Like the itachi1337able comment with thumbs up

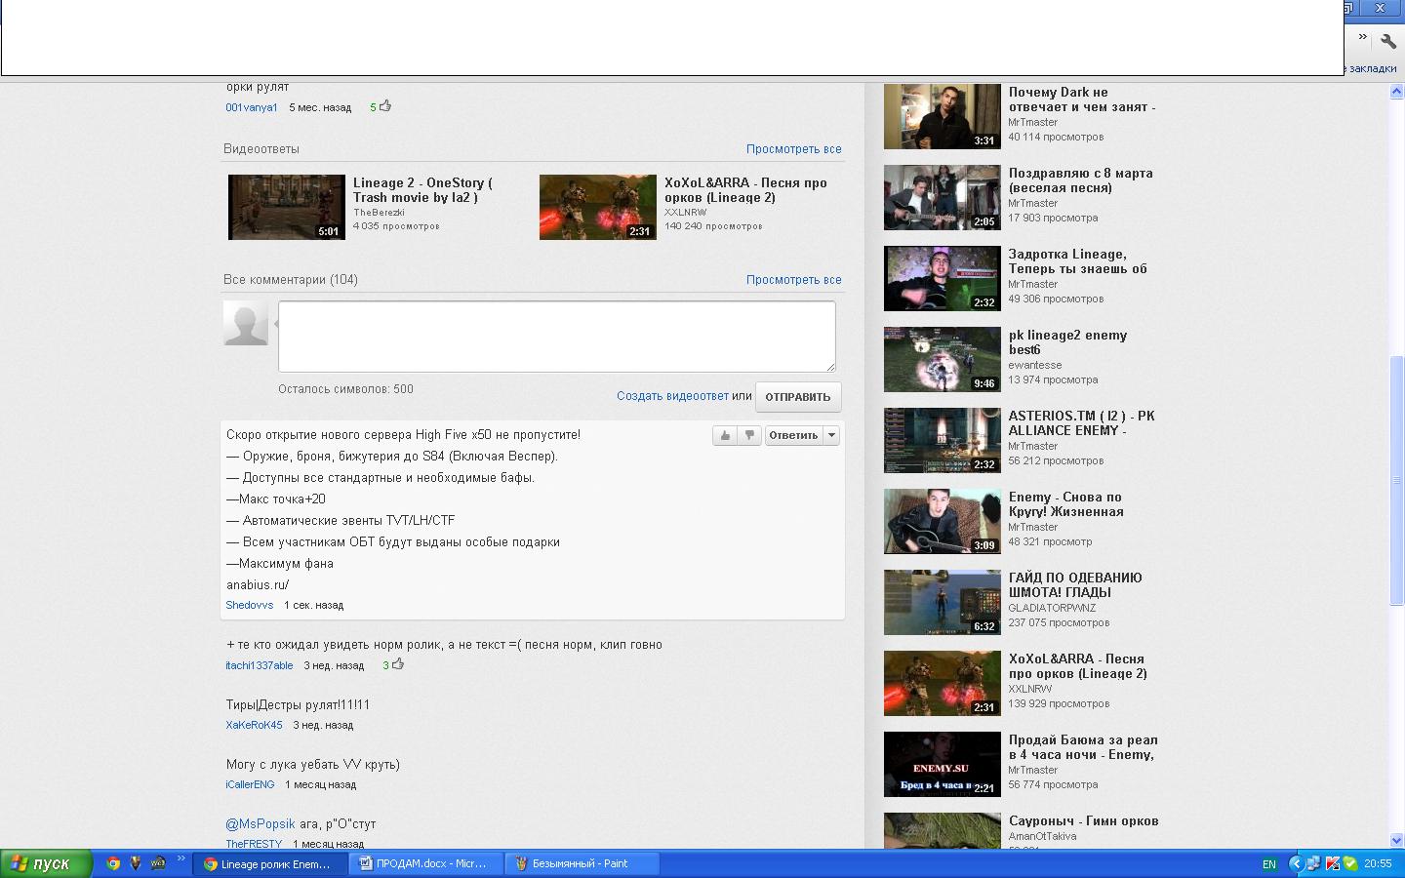coord(398,664)
